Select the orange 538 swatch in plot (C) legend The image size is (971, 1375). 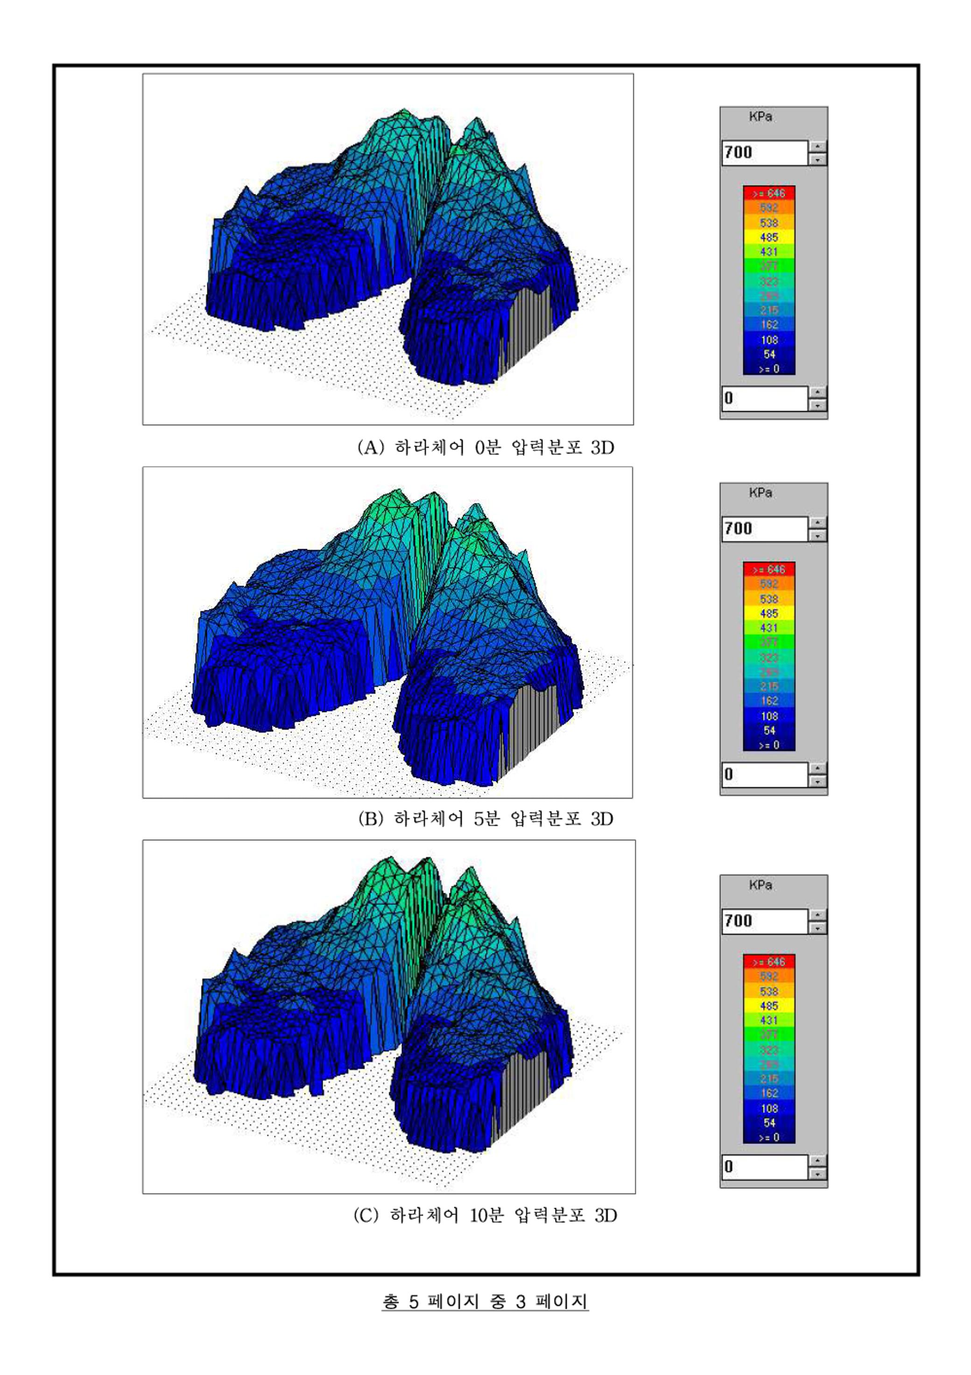(x=769, y=991)
